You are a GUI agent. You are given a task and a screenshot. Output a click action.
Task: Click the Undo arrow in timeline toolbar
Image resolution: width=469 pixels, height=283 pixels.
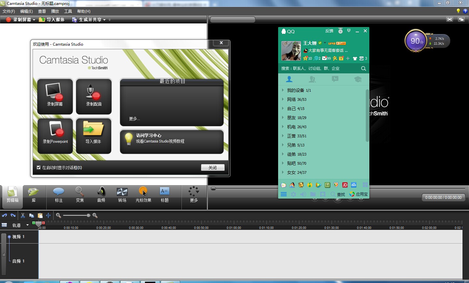coord(5,216)
